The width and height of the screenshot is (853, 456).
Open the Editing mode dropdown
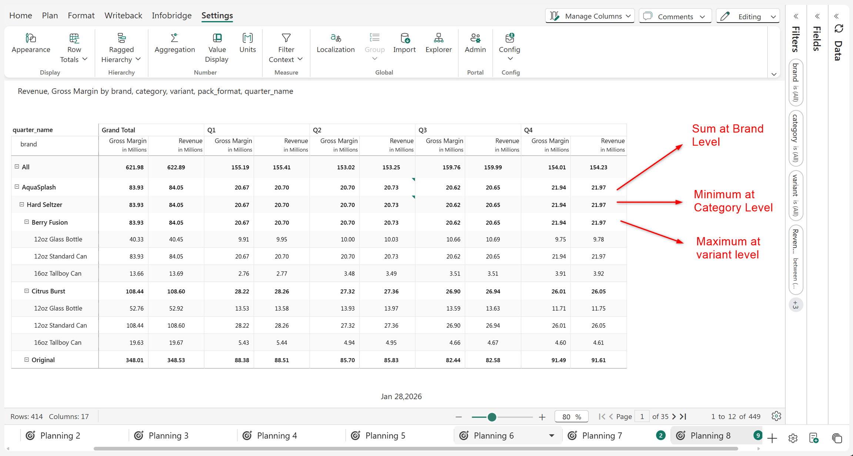[x=748, y=16]
